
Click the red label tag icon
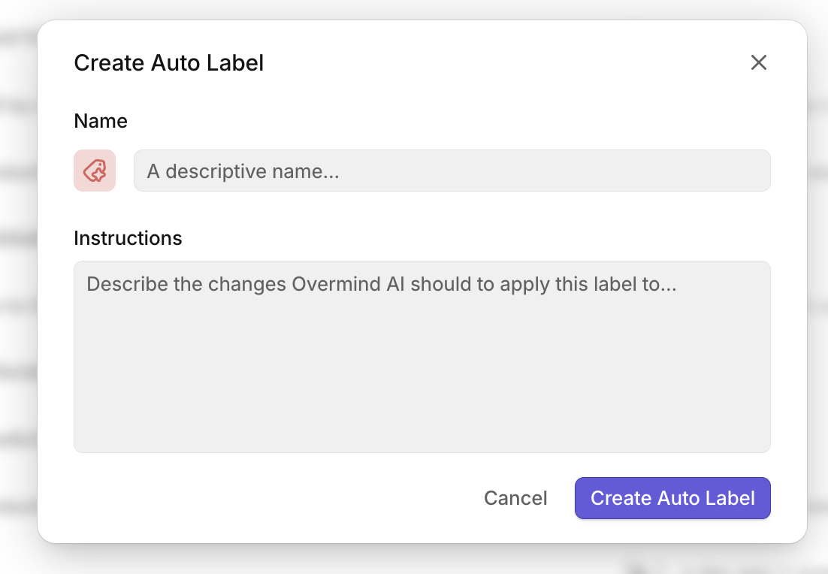[x=95, y=171]
